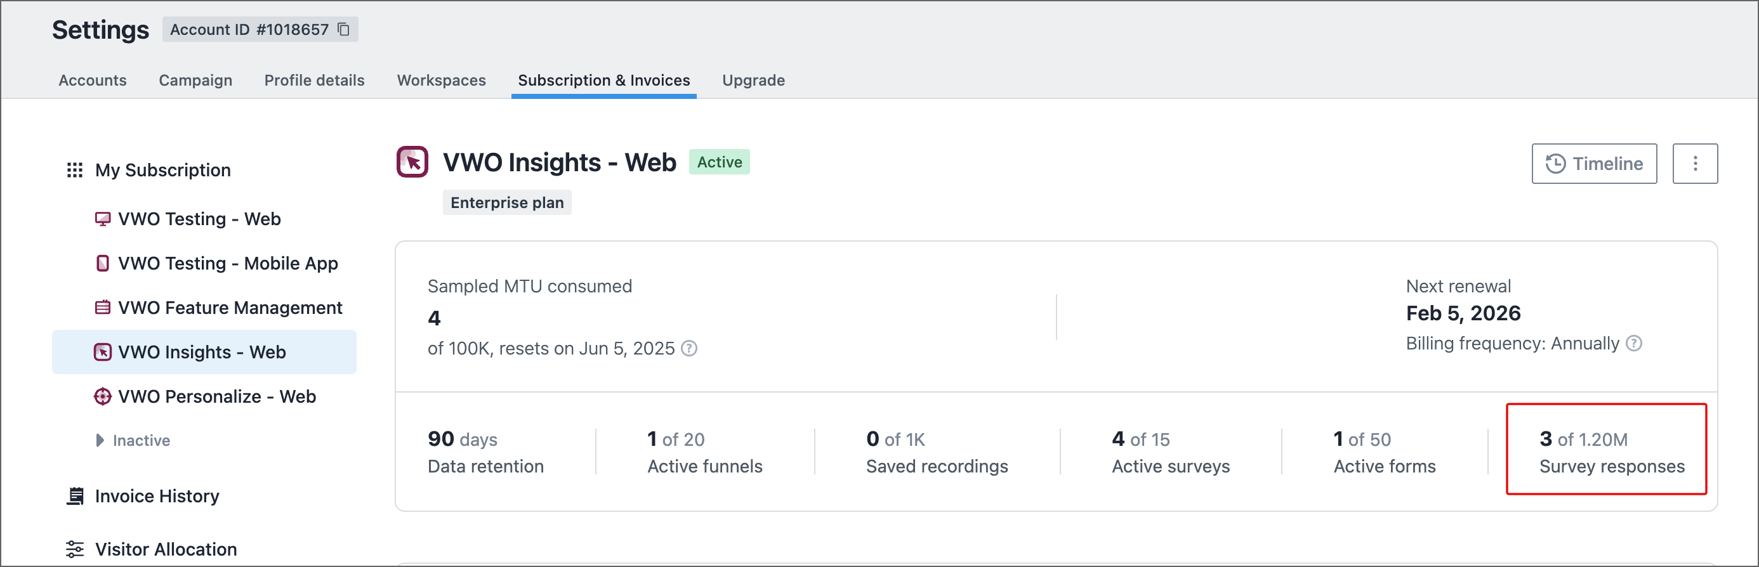
Task: Click the 1 of 50 Active forms stat
Action: click(x=1384, y=452)
